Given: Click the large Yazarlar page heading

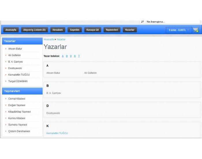Looking at the screenshot, I should tap(55, 47).
